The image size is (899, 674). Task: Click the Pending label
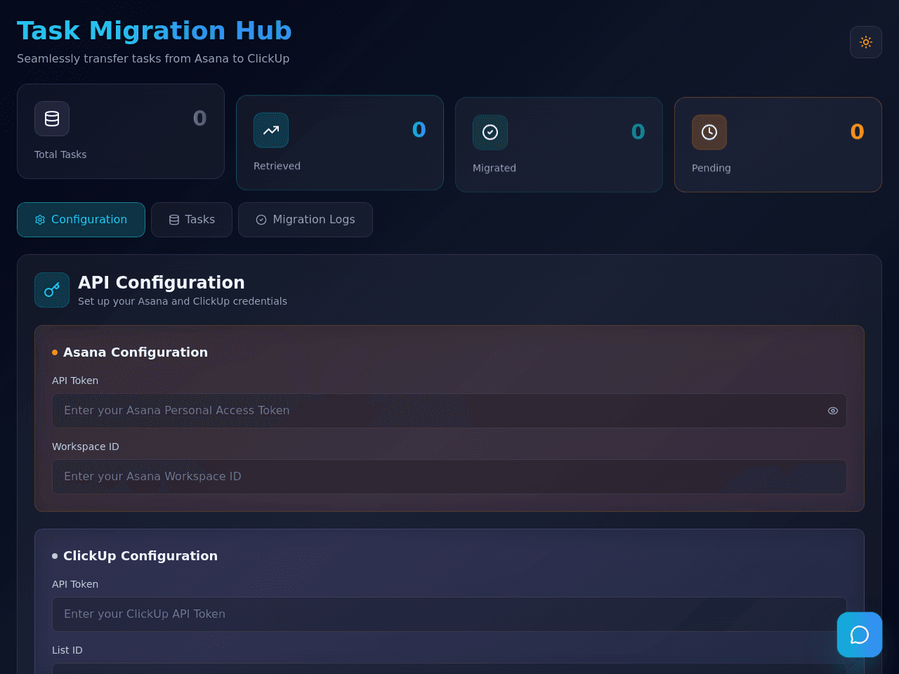[x=711, y=168]
